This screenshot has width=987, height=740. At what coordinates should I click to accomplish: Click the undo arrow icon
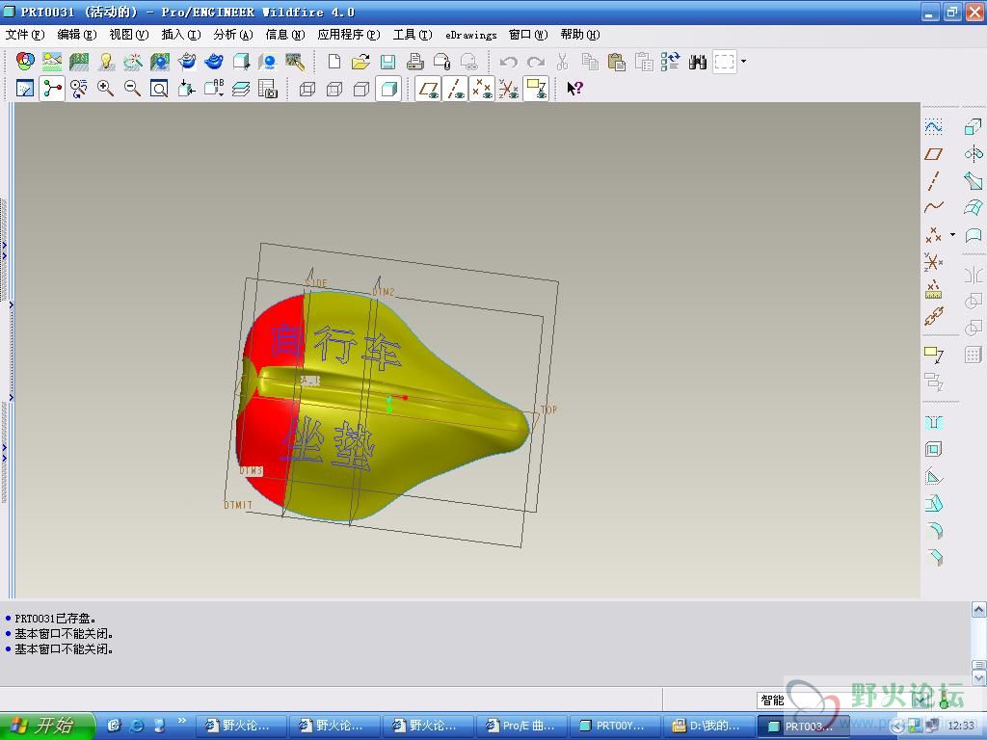coord(509,62)
